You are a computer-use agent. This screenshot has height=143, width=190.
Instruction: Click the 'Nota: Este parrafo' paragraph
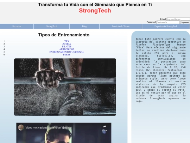coord(160,70)
